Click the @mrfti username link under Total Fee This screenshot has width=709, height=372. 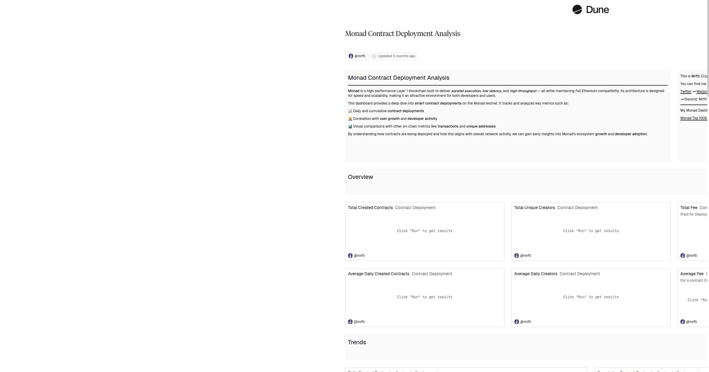692,255
